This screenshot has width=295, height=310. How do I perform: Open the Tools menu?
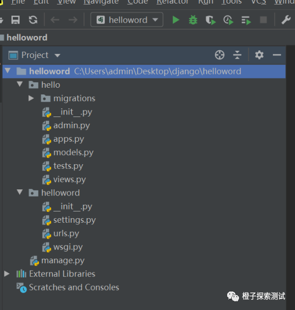click(x=231, y=2)
